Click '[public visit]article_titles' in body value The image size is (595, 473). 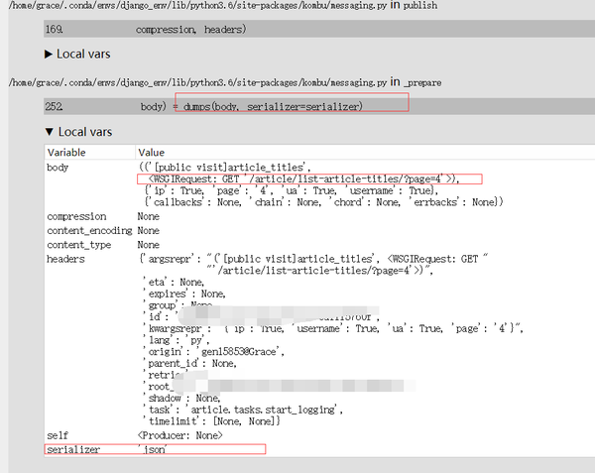pyautogui.click(x=231, y=168)
